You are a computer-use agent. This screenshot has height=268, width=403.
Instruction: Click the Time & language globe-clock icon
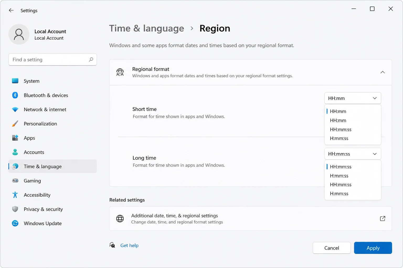(x=15, y=166)
